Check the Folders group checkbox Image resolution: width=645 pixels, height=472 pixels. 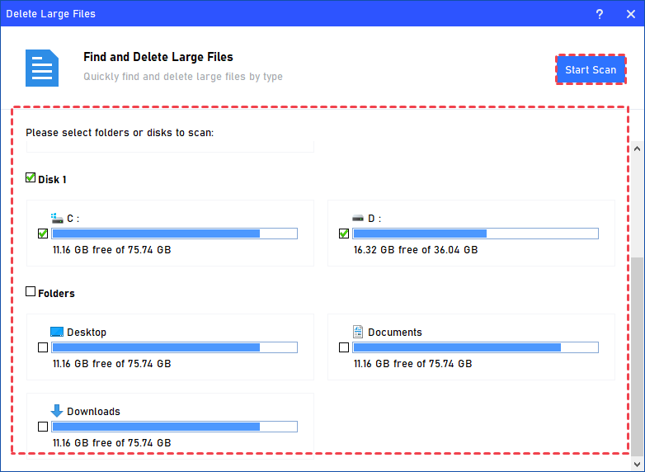(x=31, y=292)
